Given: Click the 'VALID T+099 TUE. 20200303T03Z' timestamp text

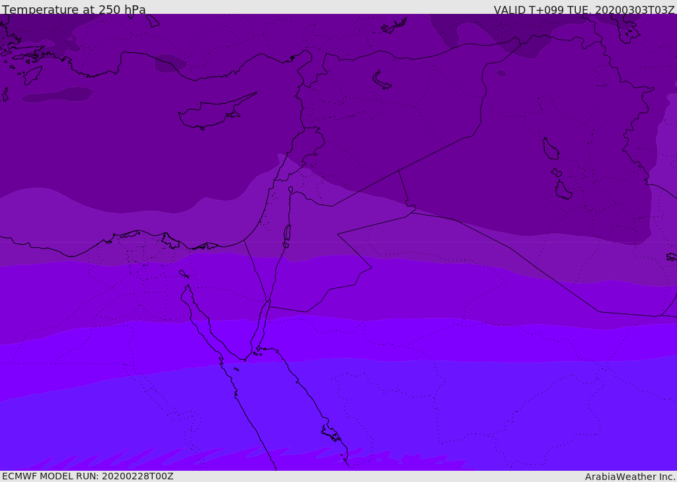Looking at the screenshot, I should [x=584, y=10].
